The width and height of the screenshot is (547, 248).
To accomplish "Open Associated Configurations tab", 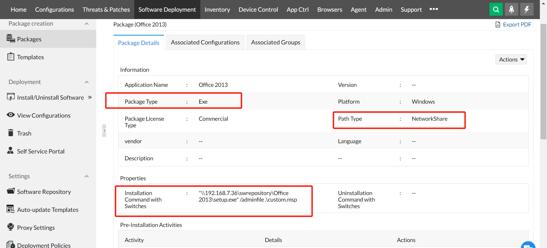I will click(x=205, y=42).
